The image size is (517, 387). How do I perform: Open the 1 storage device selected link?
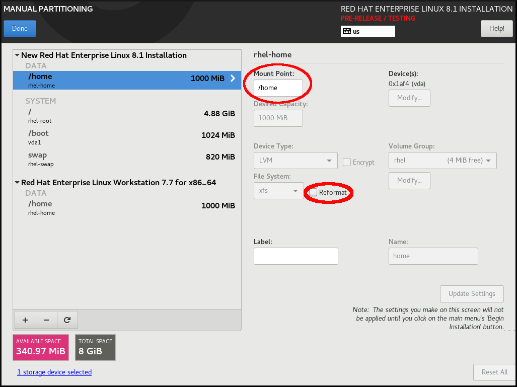(x=54, y=372)
